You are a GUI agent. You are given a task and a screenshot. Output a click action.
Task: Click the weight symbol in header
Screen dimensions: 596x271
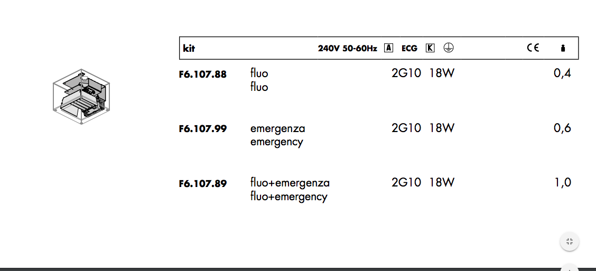pyautogui.click(x=563, y=49)
